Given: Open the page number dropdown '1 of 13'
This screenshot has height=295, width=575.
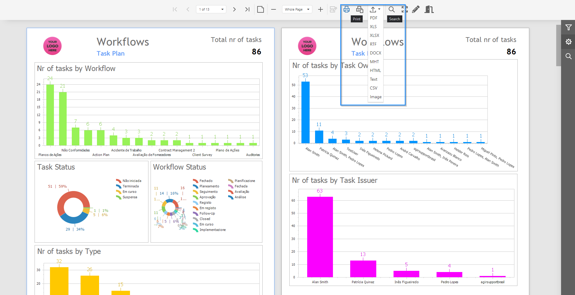Looking at the screenshot, I should pyautogui.click(x=211, y=9).
